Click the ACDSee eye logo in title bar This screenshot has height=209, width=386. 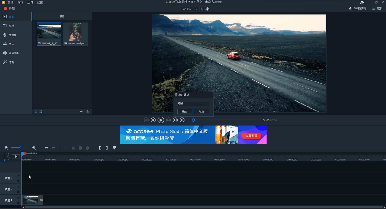(x=362, y=2)
